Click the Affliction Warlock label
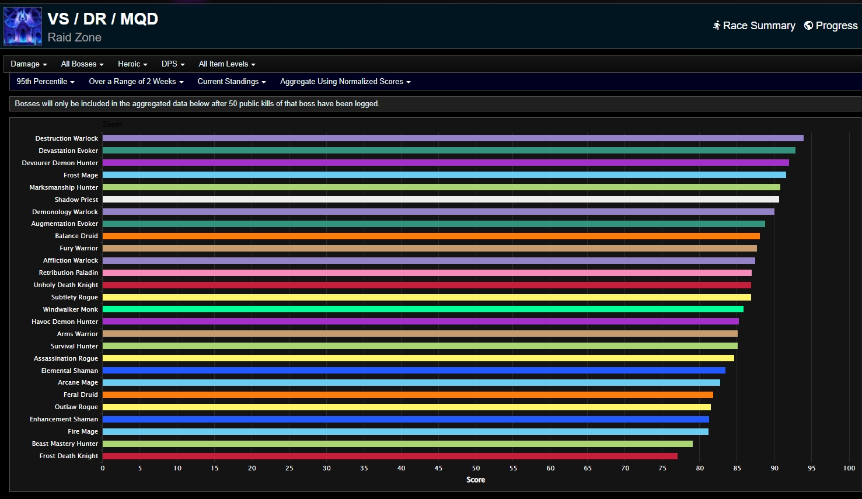The image size is (862, 499). 71,260
